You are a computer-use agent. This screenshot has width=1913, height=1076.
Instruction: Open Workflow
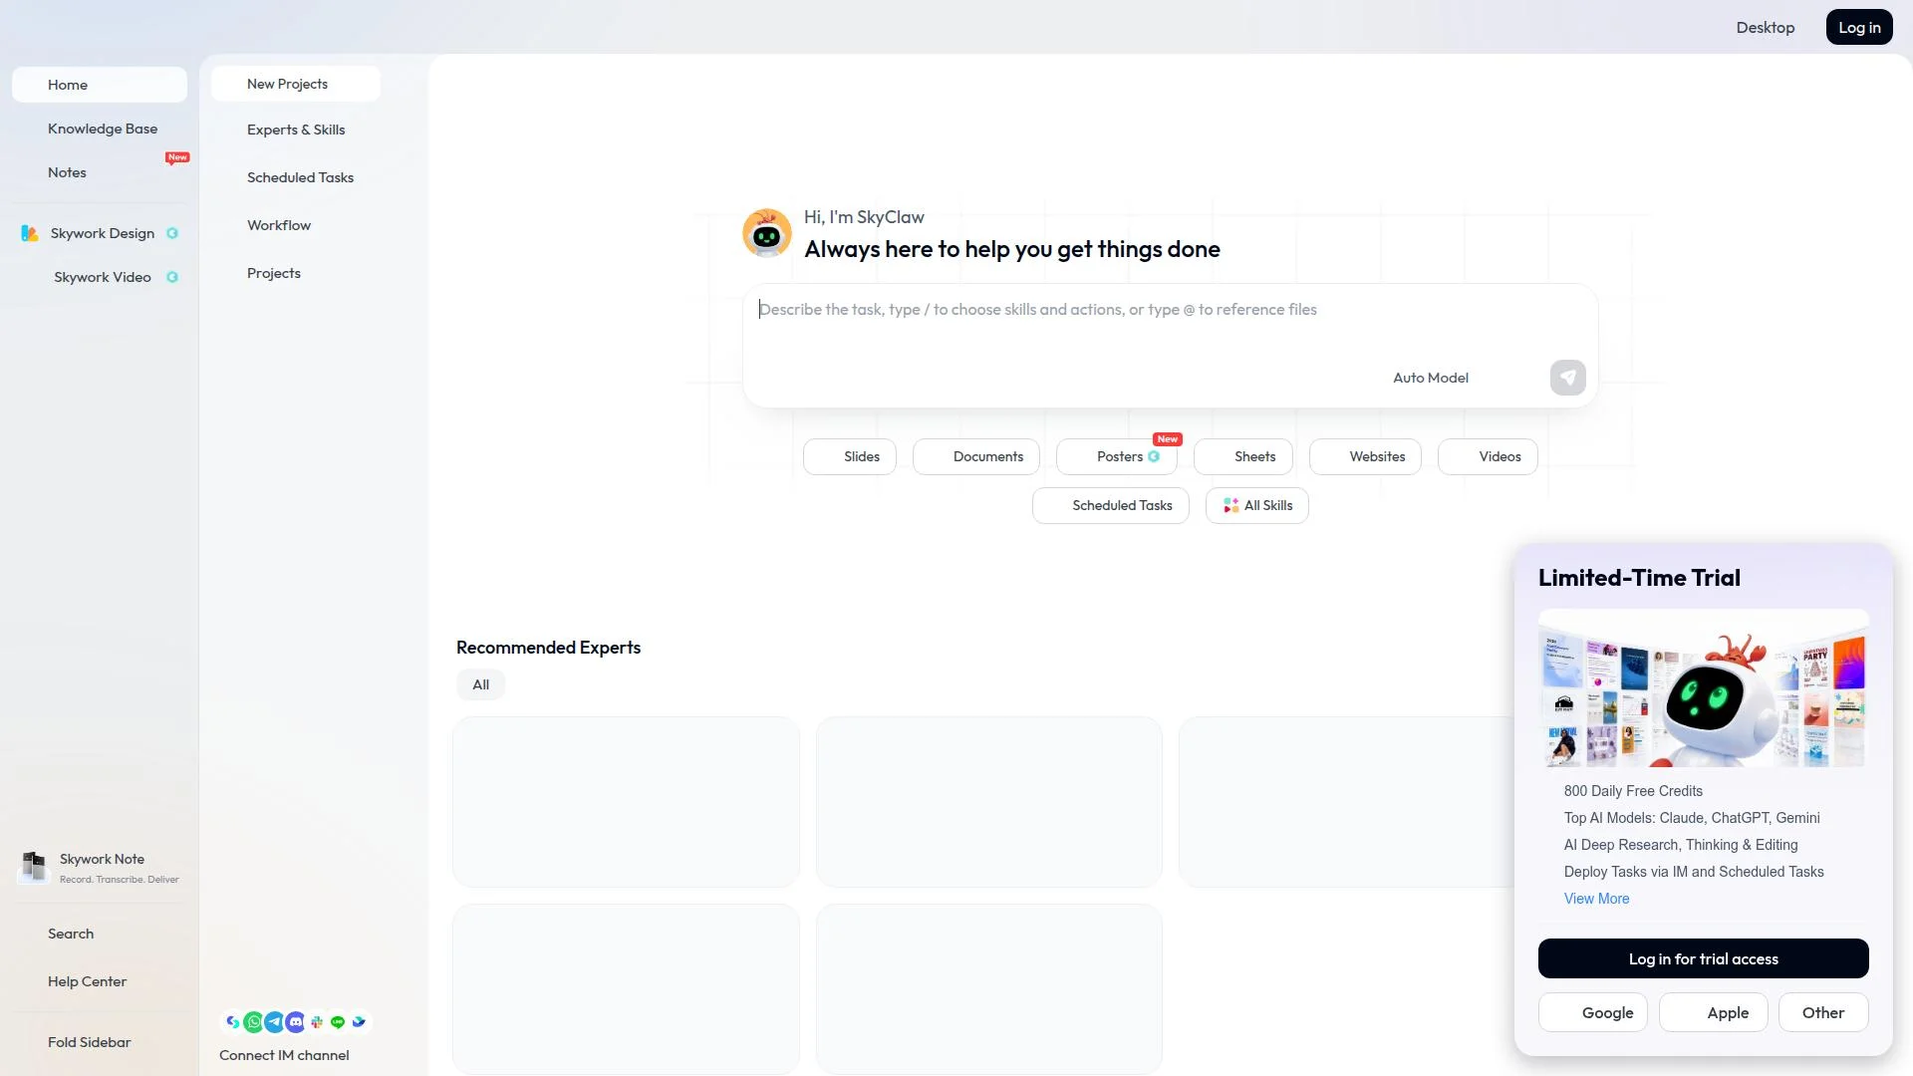(296, 225)
